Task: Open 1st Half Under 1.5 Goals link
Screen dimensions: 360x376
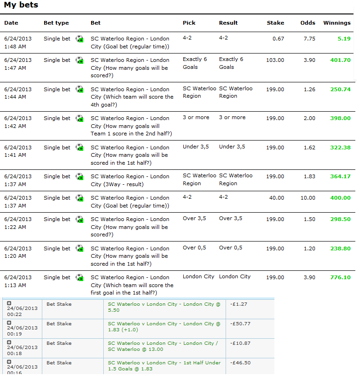Action: pyautogui.click(x=164, y=366)
